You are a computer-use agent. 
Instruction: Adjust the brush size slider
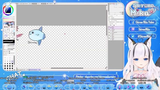coord(11,46)
